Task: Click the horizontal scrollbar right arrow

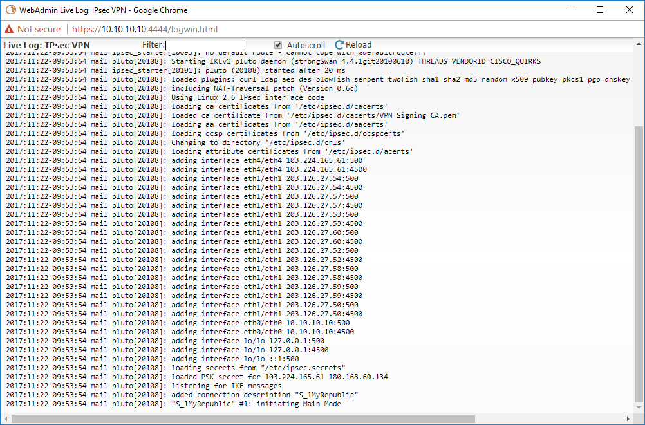Action: 628,419
